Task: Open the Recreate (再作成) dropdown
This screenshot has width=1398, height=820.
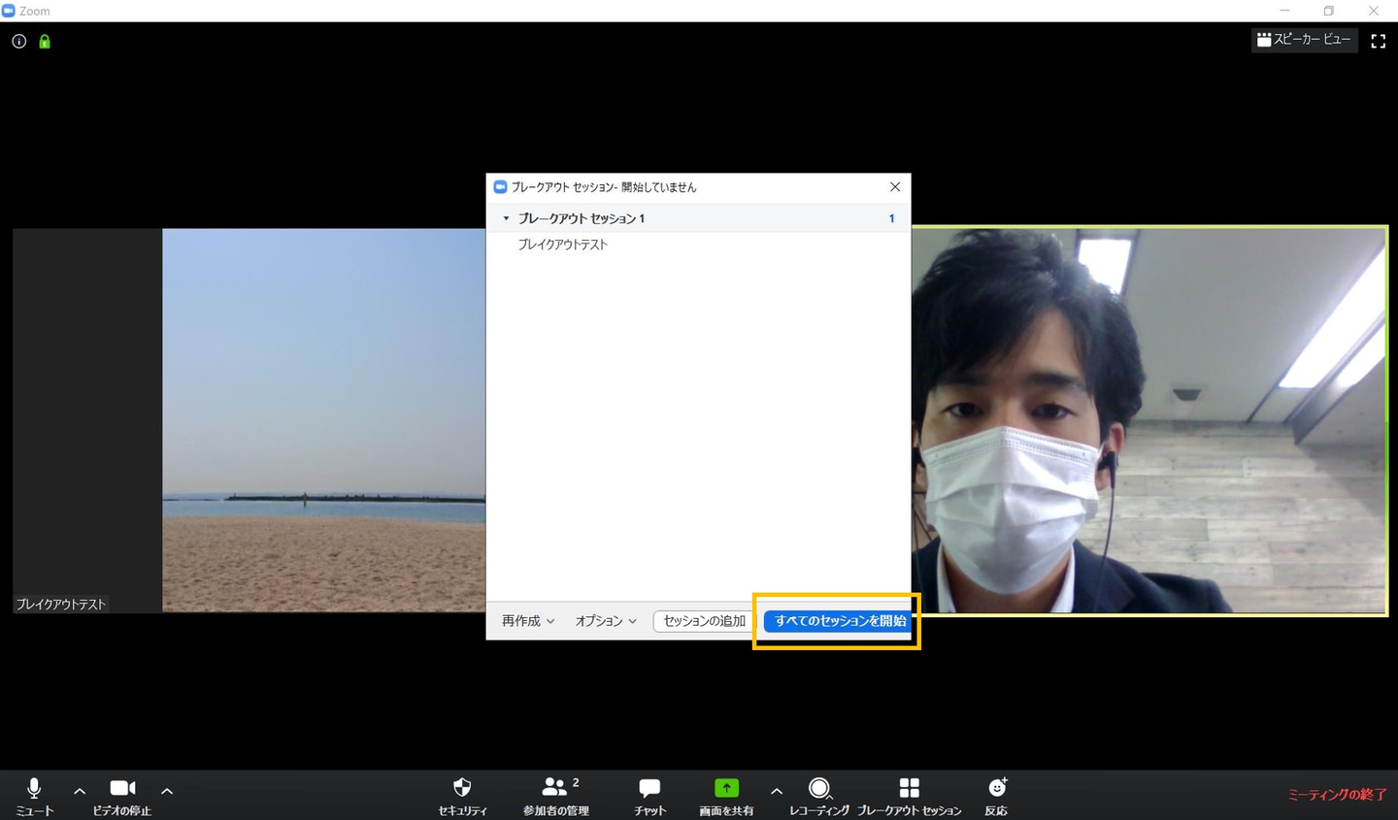Action: [528, 621]
